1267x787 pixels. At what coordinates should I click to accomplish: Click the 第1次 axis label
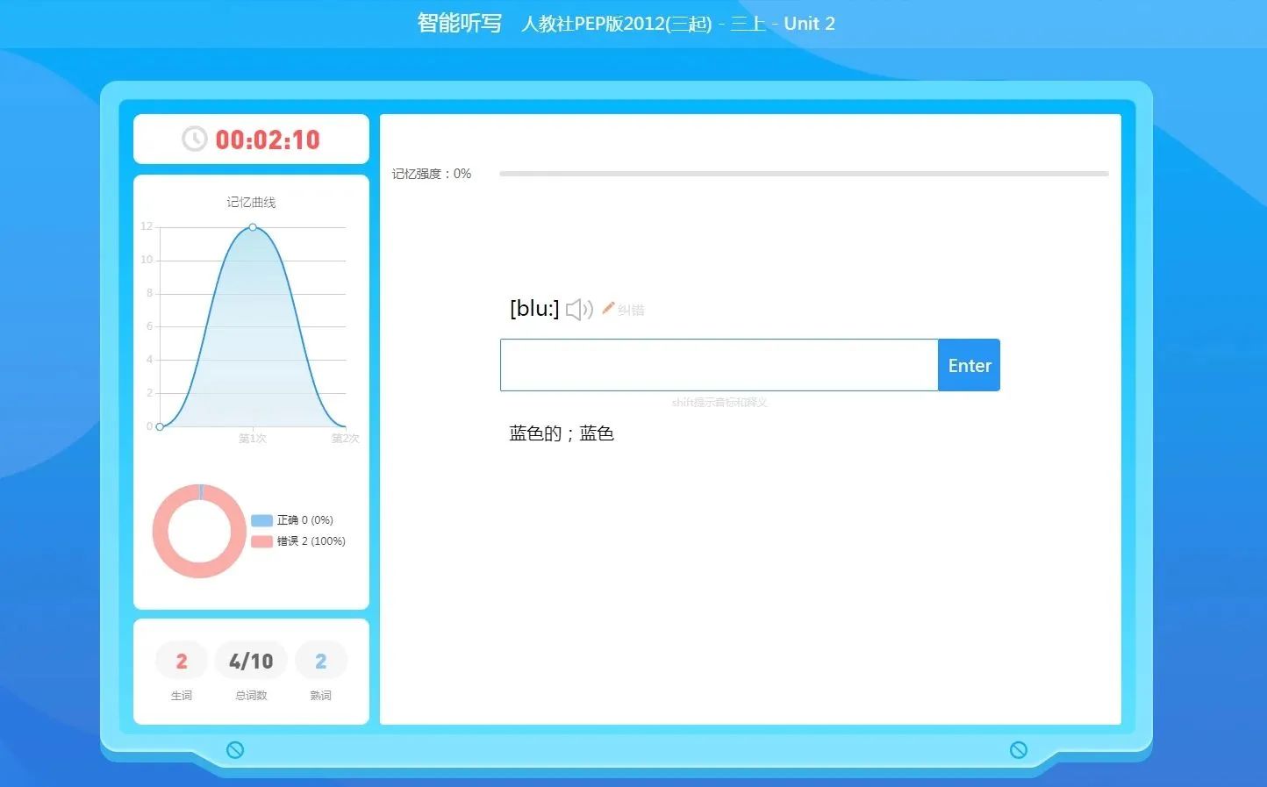pyautogui.click(x=253, y=438)
